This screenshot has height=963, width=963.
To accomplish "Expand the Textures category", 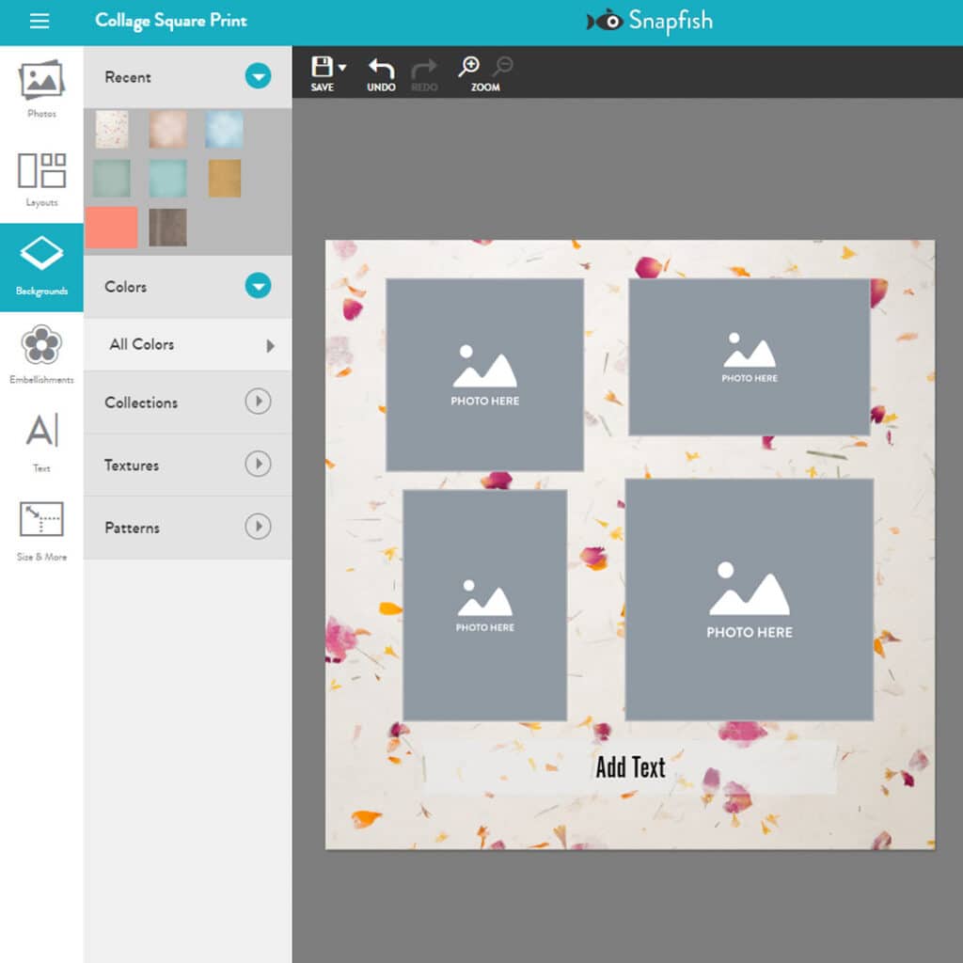I will coord(258,465).
